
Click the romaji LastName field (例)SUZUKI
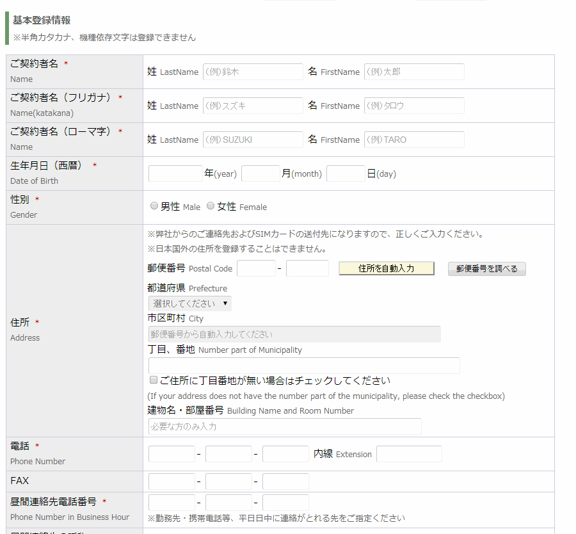(253, 140)
